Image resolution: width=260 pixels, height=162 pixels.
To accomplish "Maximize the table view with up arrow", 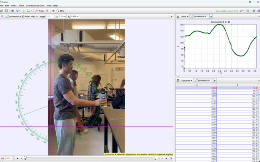I will click(x=259, y=80).
